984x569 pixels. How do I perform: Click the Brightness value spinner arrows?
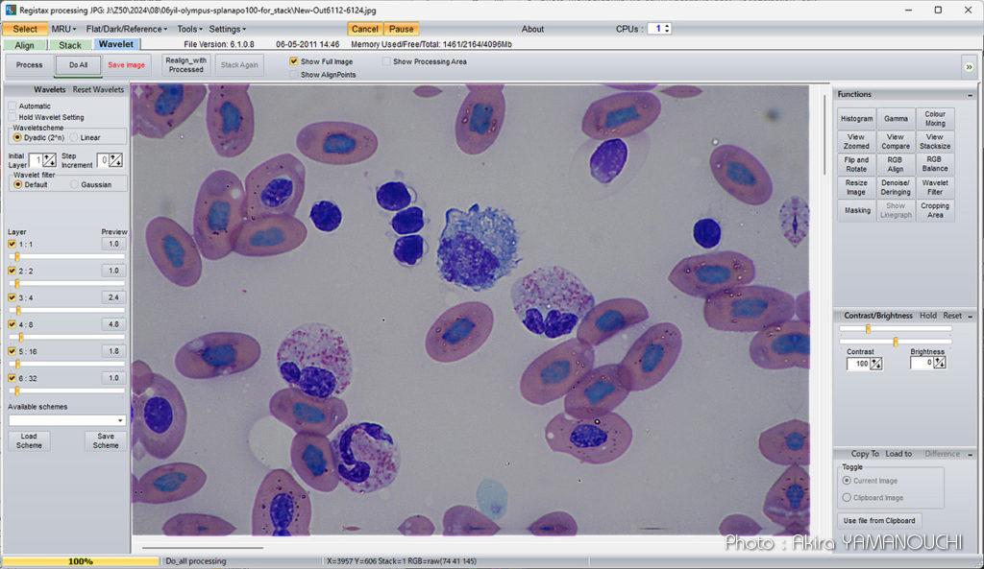pyautogui.click(x=940, y=364)
